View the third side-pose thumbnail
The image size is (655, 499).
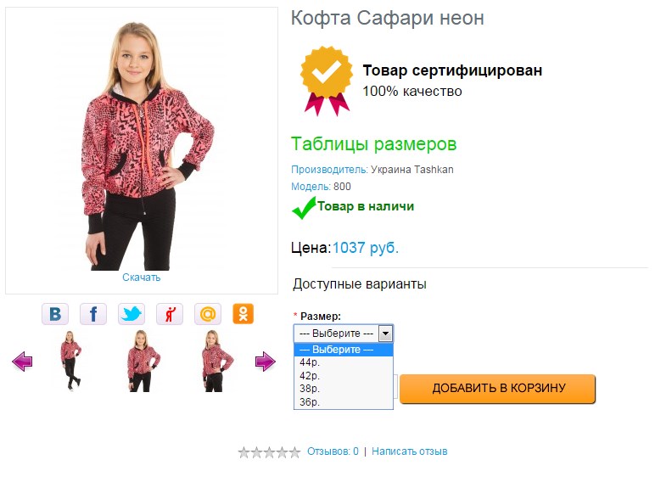[x=216, y=361]
